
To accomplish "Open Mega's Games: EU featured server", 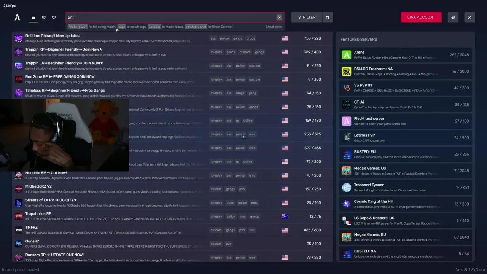I will coord(406,237).
